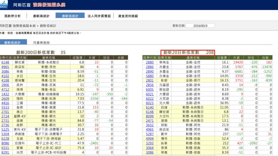Open the 創新高統計 tab
This screenshot has height=156, width=278.
pyautogui.click(x=41, y=16)
